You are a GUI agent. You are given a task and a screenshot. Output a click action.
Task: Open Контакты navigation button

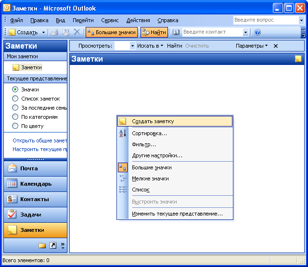click(x=35, y=199)
